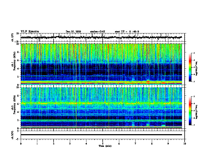The height and width of the screenshot is (161, 208).
Task: Click the "5" tick of ch.3(V) axis
Action: pyautogui.click(x=18, y=131)
